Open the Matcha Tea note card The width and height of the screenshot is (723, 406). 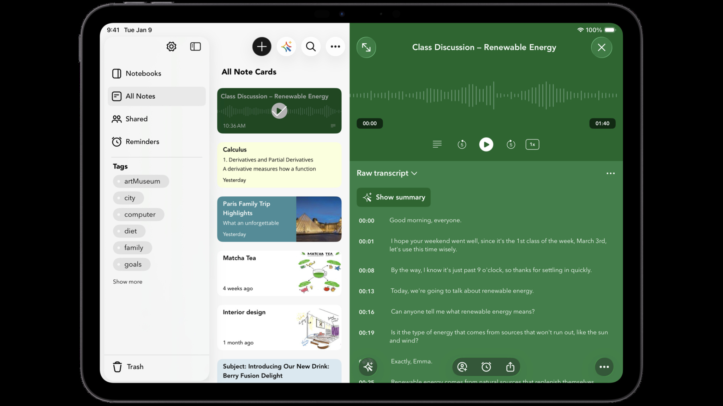pyautogui.click(x=279, y=273)
